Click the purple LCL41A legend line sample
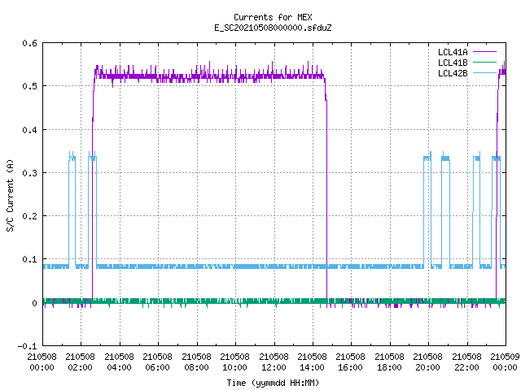The width and height of the screenshot is (521, 390). point(484,52)
